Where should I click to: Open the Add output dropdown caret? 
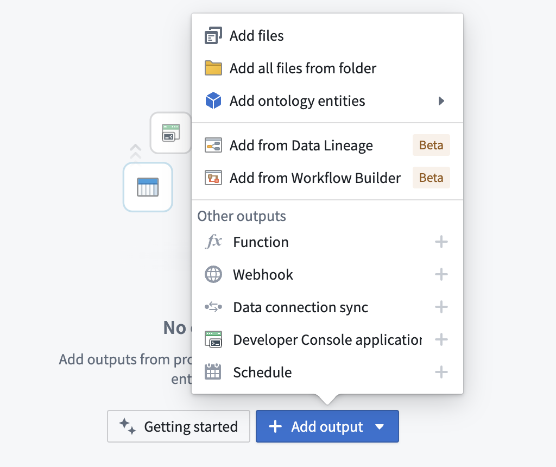tap(380, 427)
